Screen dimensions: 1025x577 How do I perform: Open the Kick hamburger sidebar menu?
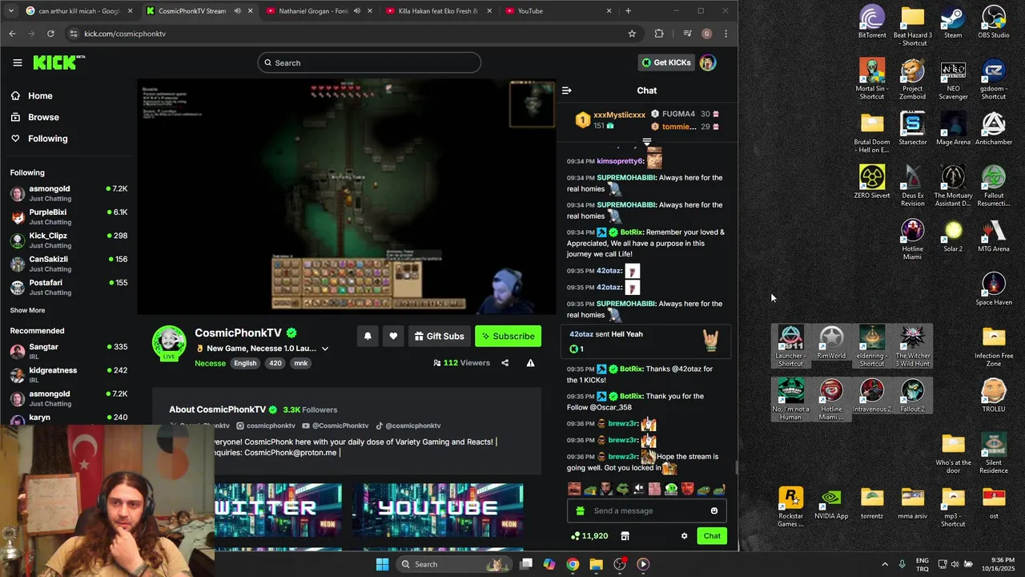pos(17,63)
